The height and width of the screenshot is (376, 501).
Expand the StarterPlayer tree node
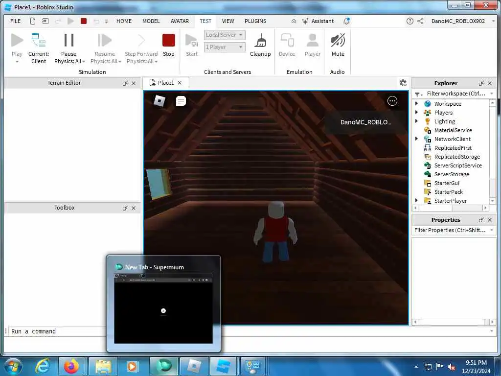tap(416, 200)
